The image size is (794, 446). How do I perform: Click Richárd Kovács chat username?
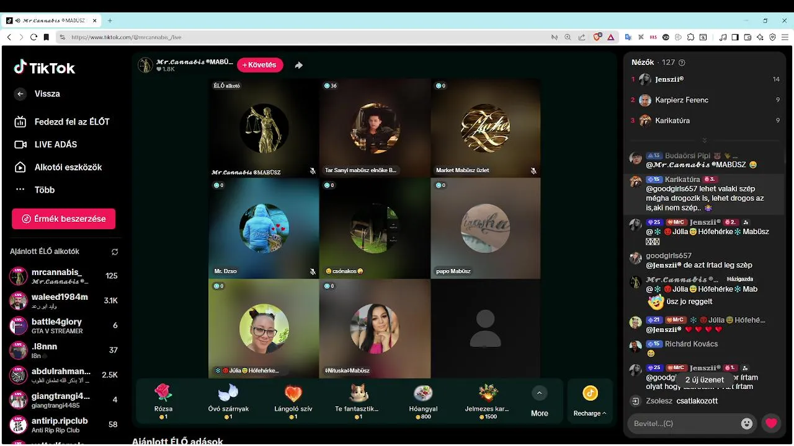click(x=691, y=344)
